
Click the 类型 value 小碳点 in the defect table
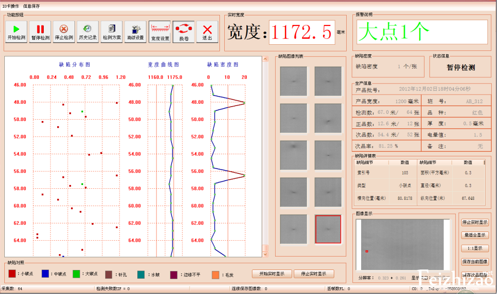(x=405, y=185)
